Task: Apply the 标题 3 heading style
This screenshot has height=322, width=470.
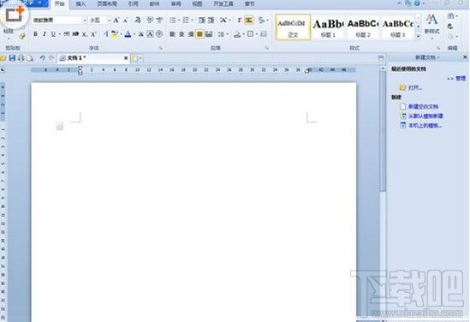Action: 398,27
